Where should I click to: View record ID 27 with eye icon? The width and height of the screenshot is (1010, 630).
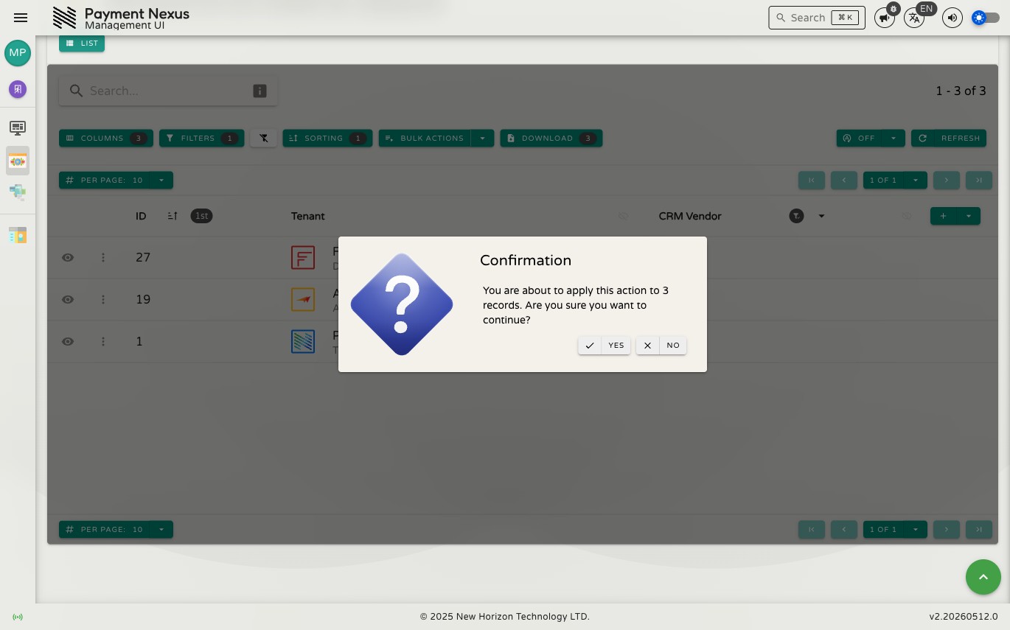tap(68, 257)
